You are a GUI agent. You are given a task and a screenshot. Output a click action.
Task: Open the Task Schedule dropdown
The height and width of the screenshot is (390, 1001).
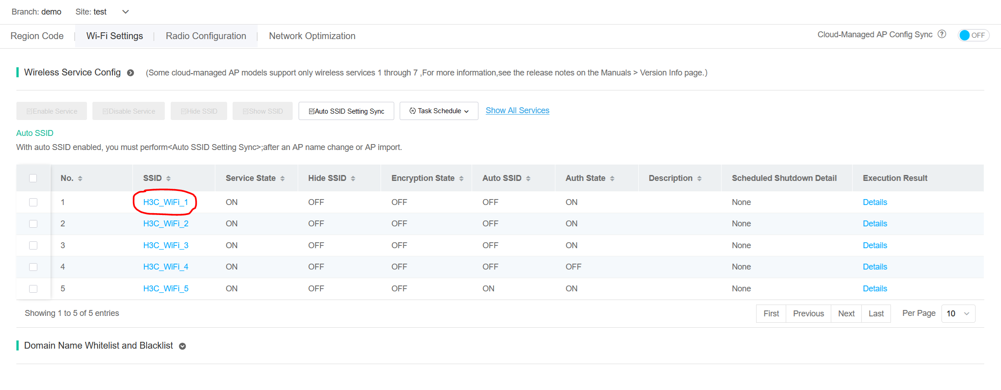439,111
